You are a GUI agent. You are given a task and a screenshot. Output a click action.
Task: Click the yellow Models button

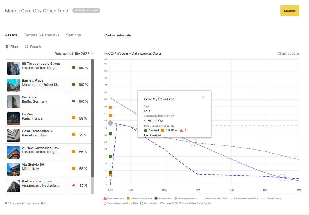pyautogui.click(x=289, y=11)
